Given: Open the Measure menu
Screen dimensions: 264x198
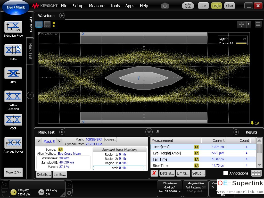Looking at the screenshot, I should [97, 6].
